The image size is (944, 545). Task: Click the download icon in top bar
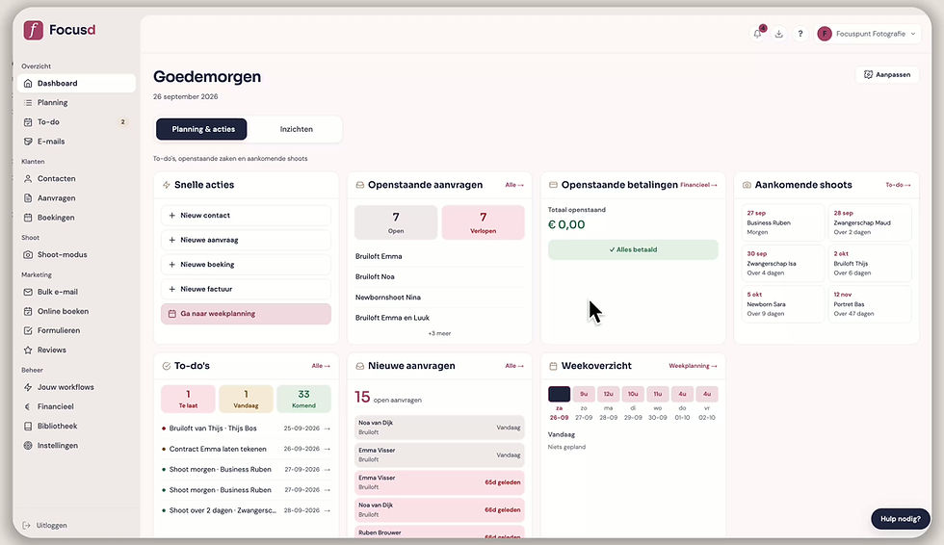pos(778,34)
